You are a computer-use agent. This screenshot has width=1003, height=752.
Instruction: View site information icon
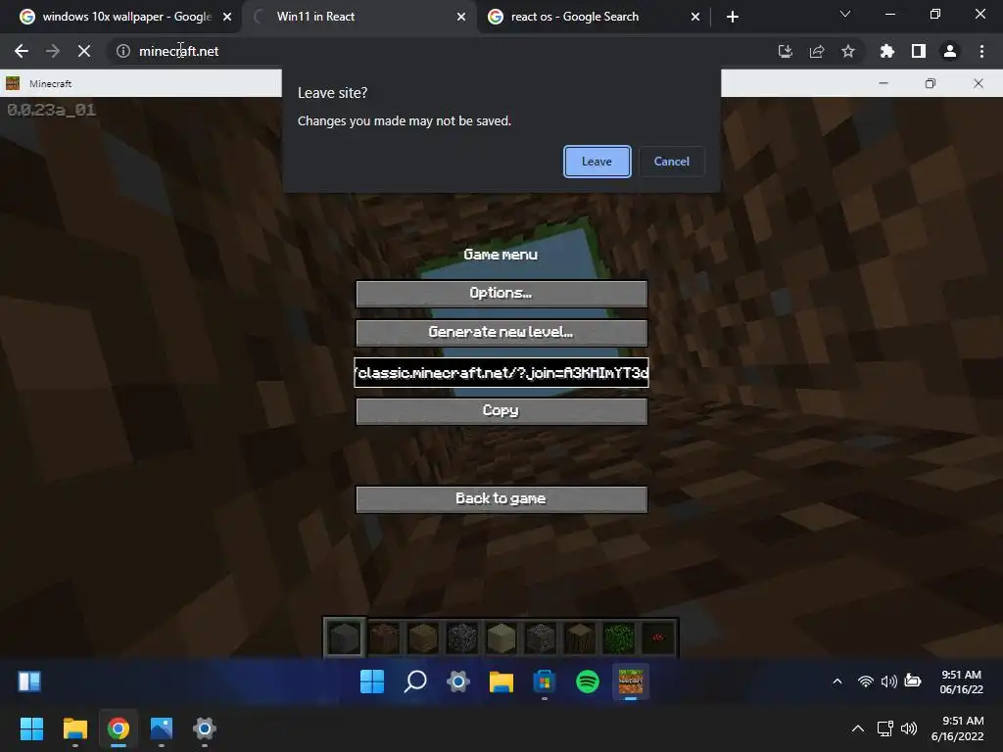pyautogui.click(x=122, y=51)
